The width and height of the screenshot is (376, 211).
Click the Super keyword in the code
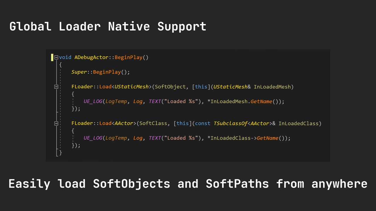coord(79,72)
